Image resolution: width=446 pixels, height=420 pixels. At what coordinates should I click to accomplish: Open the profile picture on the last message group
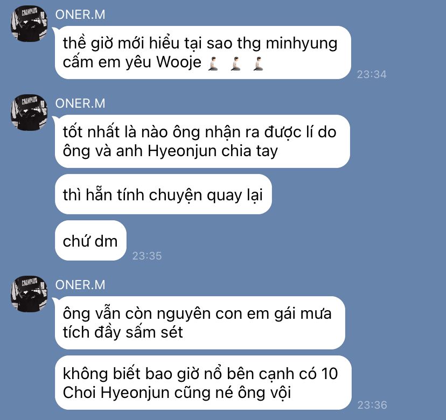click(29, 294)
